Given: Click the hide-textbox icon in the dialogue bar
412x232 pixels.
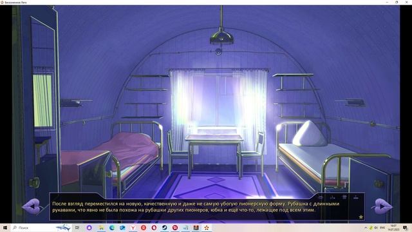Looking at the screenshot, I should [321, 197].
